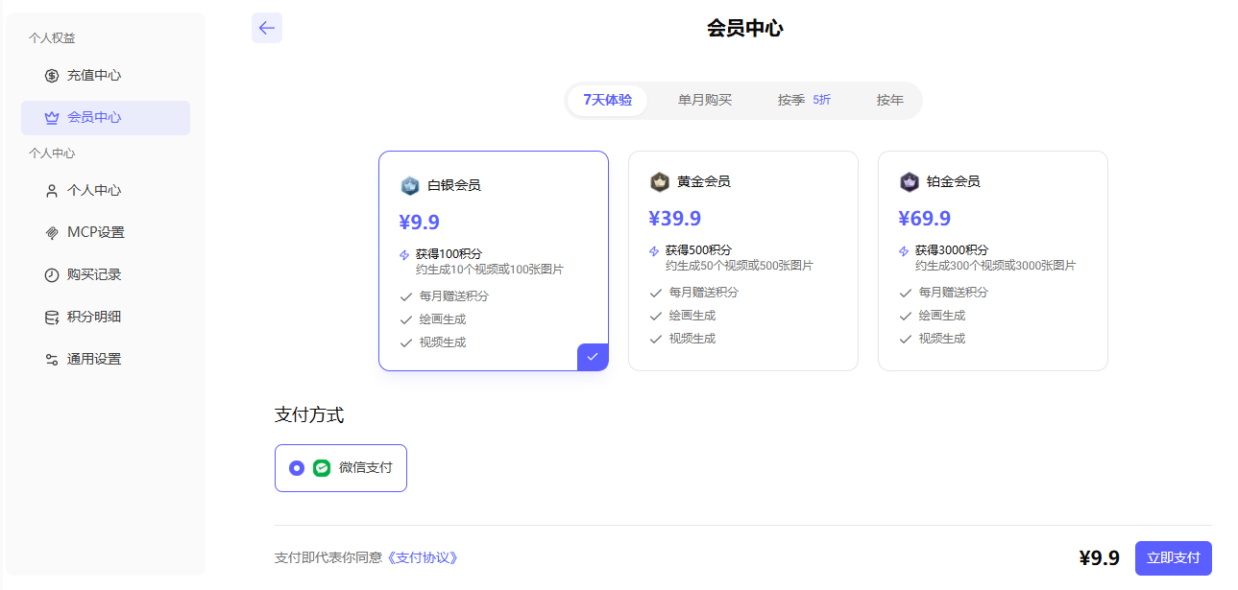Select the 会员中心 sidebar icon

point(49,117)
